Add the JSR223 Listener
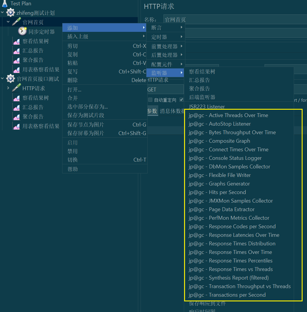This screenshot has width=307, height=312. tap(239, 107)
